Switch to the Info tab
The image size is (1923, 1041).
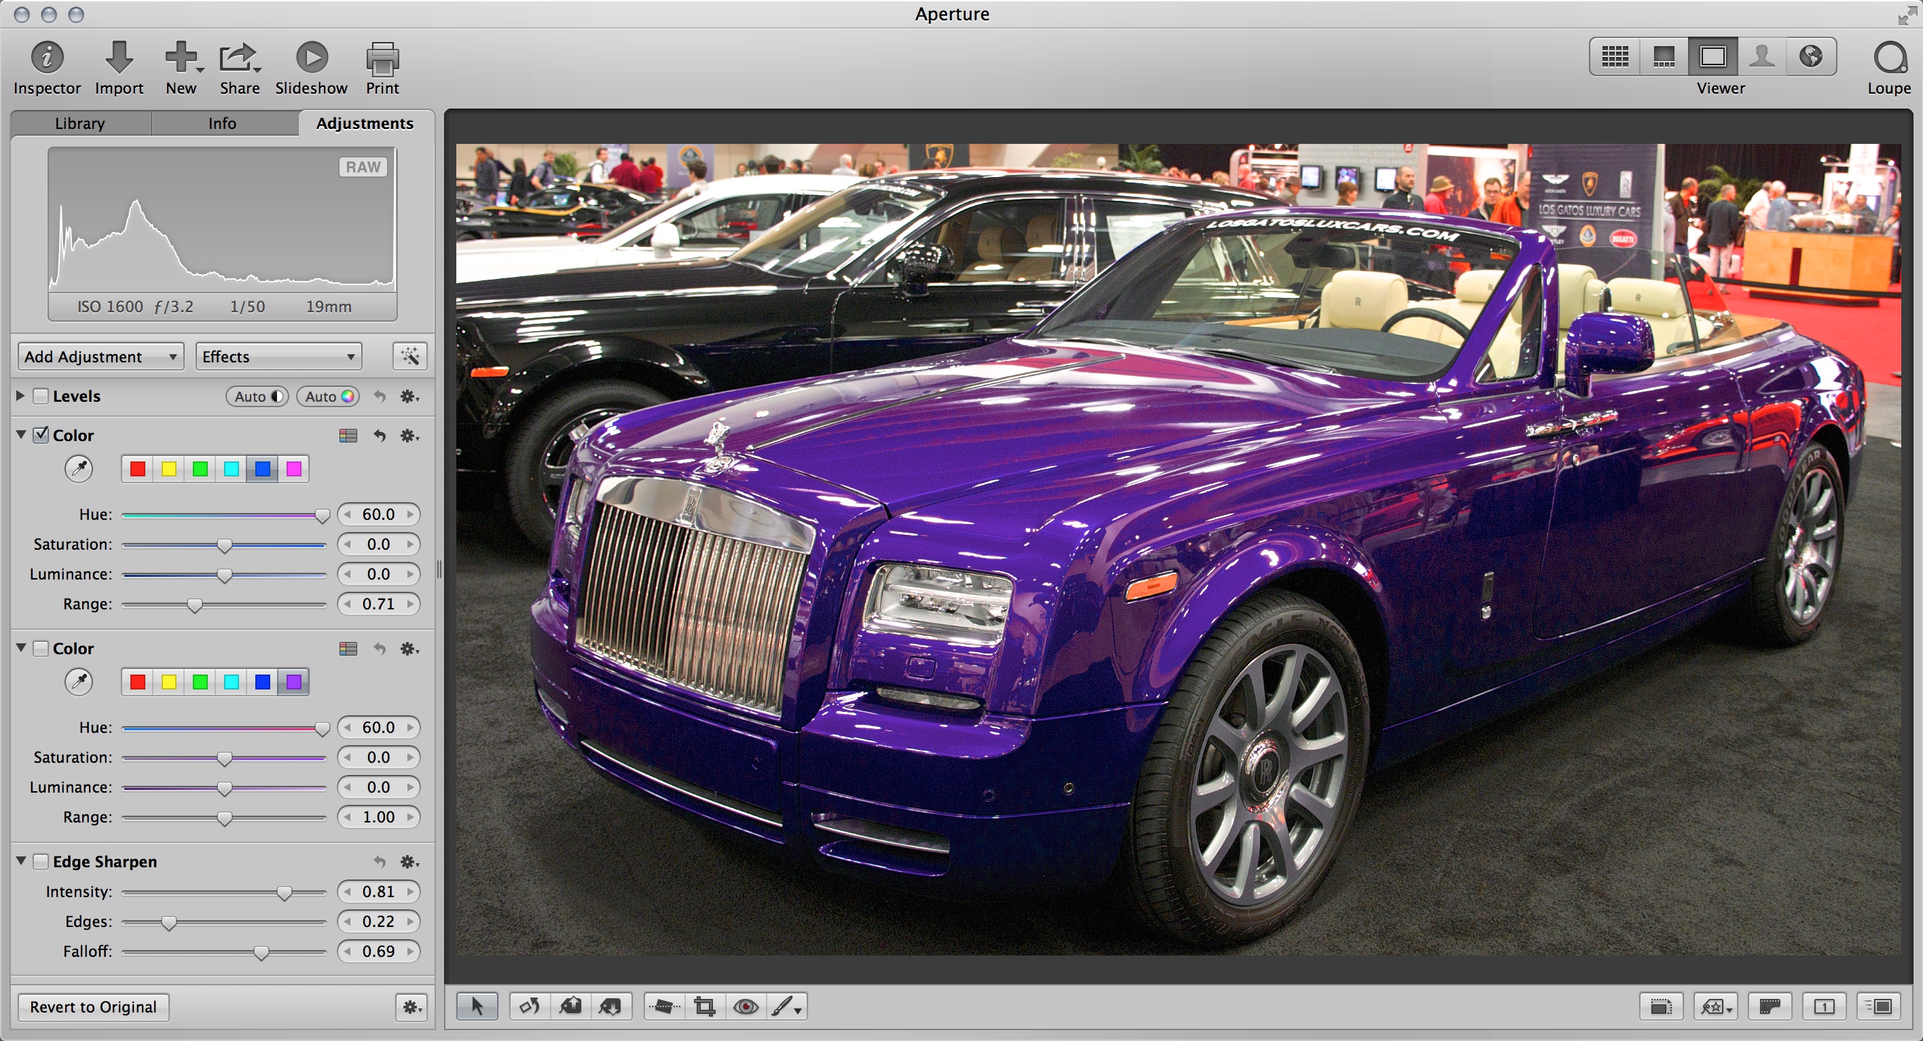tap(222, 123)
